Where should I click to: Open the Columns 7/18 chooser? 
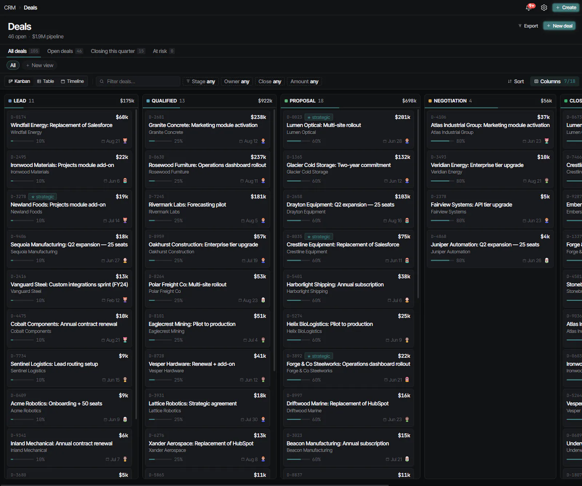coord(555,82)
